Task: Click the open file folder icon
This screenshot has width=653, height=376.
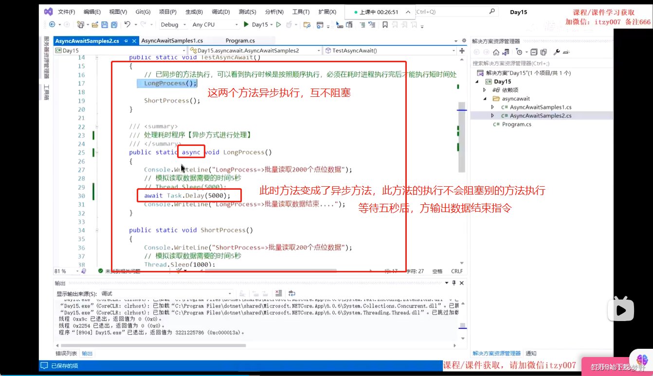Action: click(x=95, y=24)
